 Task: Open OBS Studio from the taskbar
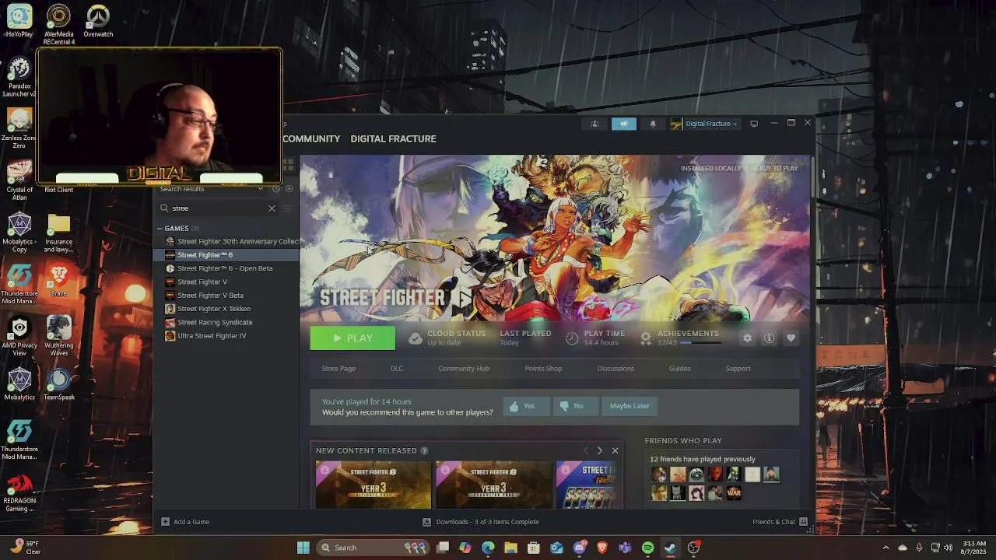(693, 548)
